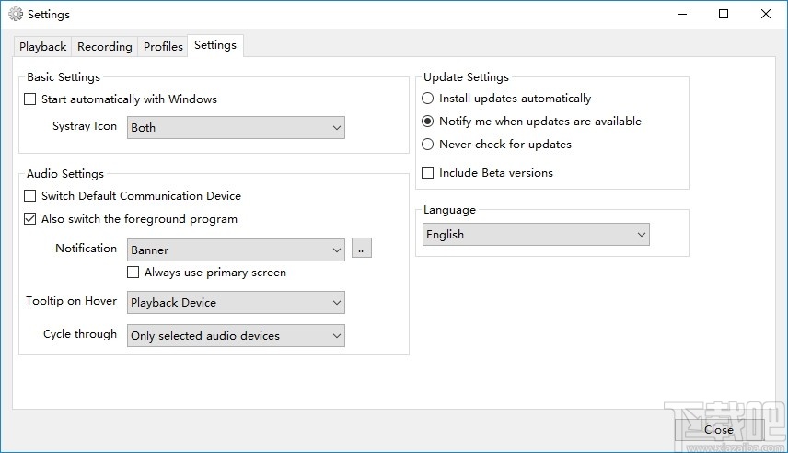The height and width of the screenshot is (453, 788).
Task: Enable Start automatically with Windows
Action: tap(30, 99)
